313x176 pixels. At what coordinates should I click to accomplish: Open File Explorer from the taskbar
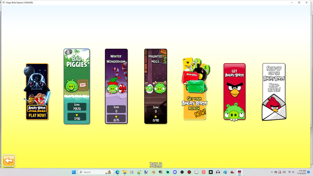(125, 172)
